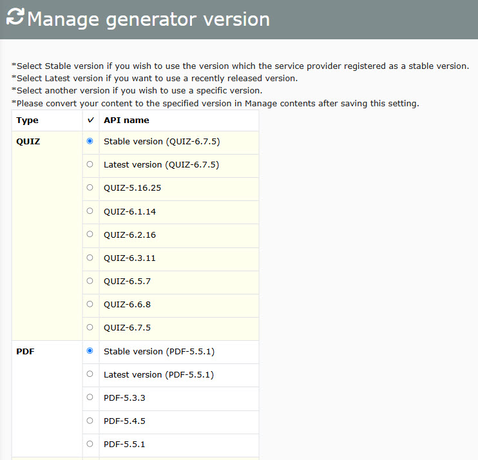Select QUIZ-6.5.7 radio button

(90, 281)
